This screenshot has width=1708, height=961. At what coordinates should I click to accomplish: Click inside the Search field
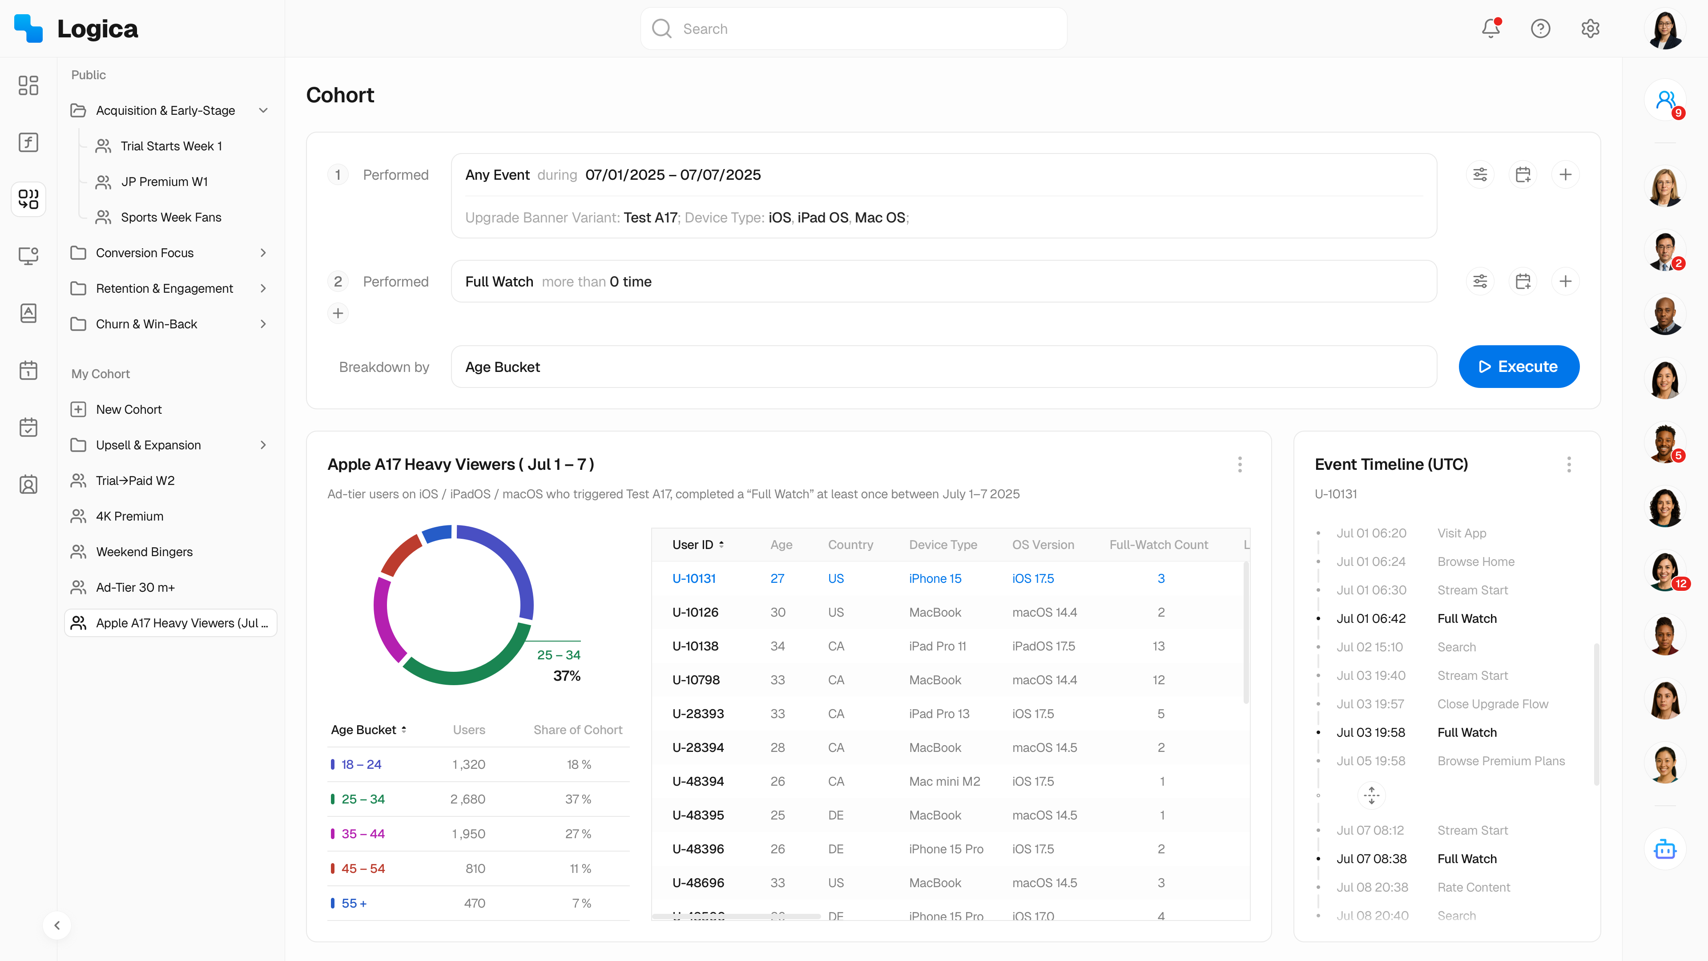(x=853, y=28)
